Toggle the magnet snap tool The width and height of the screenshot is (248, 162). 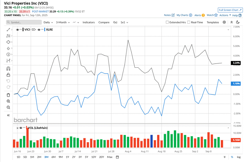click(x=8, y=69)
